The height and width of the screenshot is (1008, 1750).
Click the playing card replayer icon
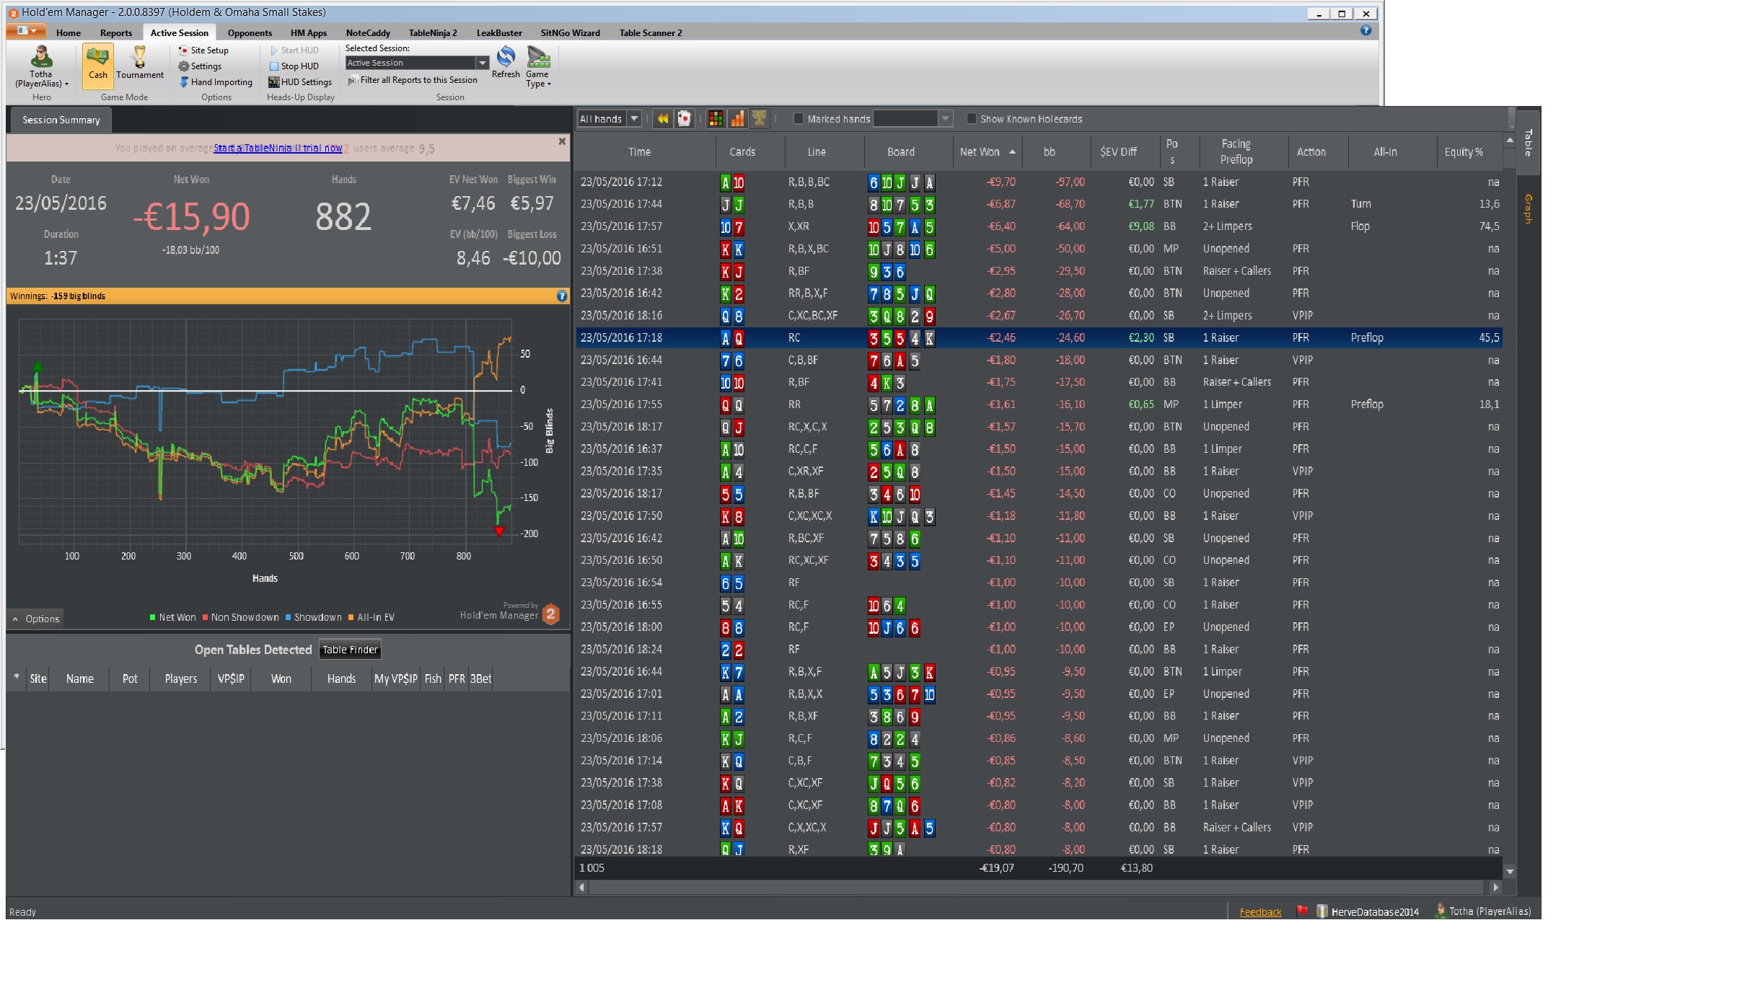tap(684, 119)
